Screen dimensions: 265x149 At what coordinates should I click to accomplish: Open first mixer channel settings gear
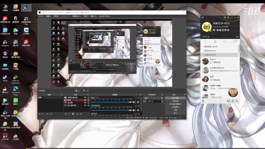coord(138,102)
